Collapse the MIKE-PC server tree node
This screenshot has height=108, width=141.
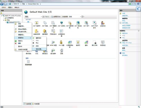[x=2, y=16]
